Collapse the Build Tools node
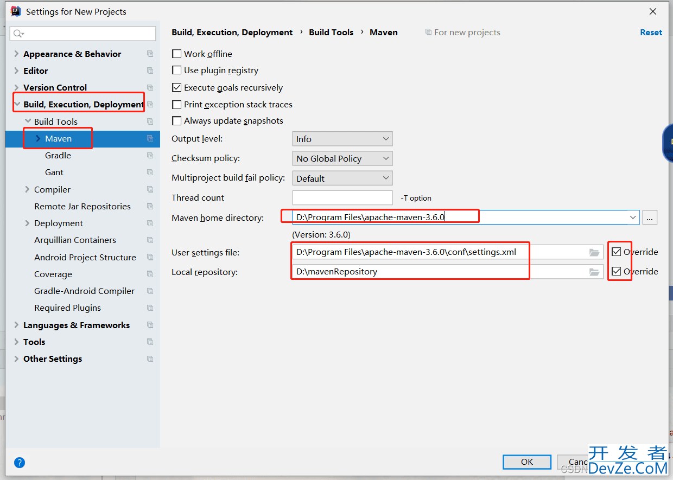The height and width of the screenshot is (480, 673). coord(28,122)
